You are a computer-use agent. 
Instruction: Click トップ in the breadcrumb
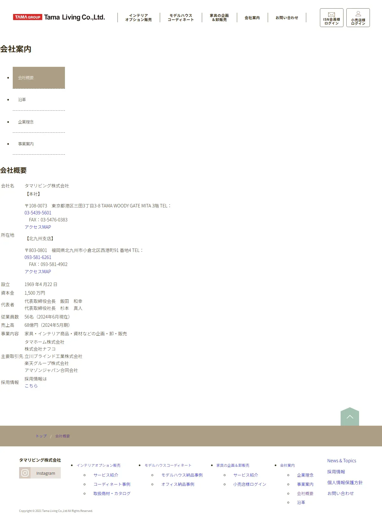click(41, 436)
